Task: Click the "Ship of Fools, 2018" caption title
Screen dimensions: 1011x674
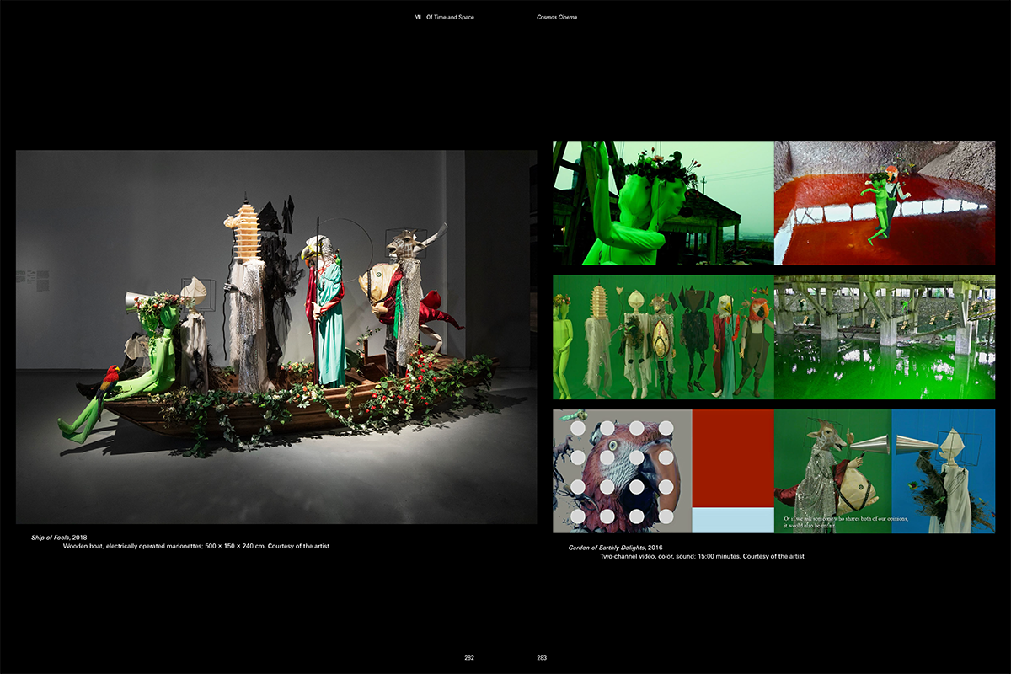Action: 59,538
